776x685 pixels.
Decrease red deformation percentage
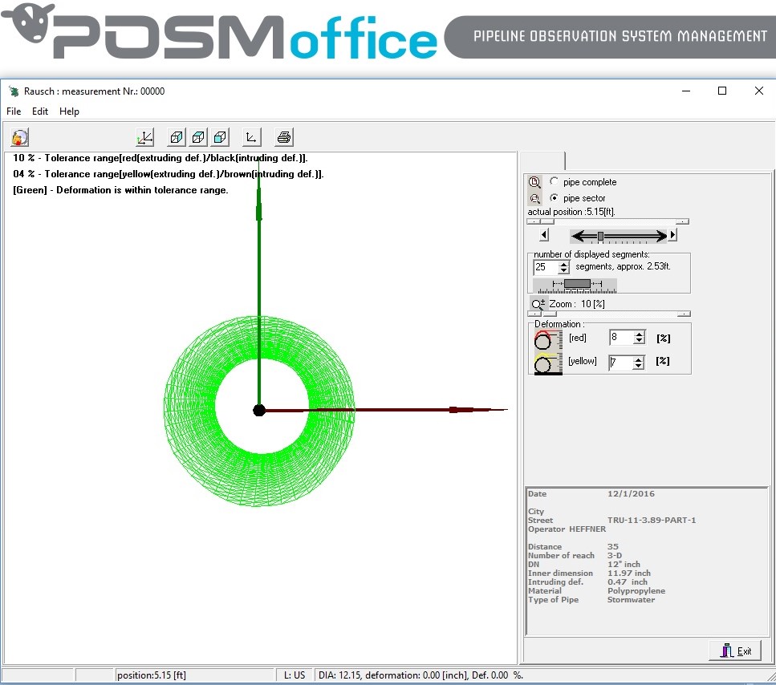click(639, 341)
